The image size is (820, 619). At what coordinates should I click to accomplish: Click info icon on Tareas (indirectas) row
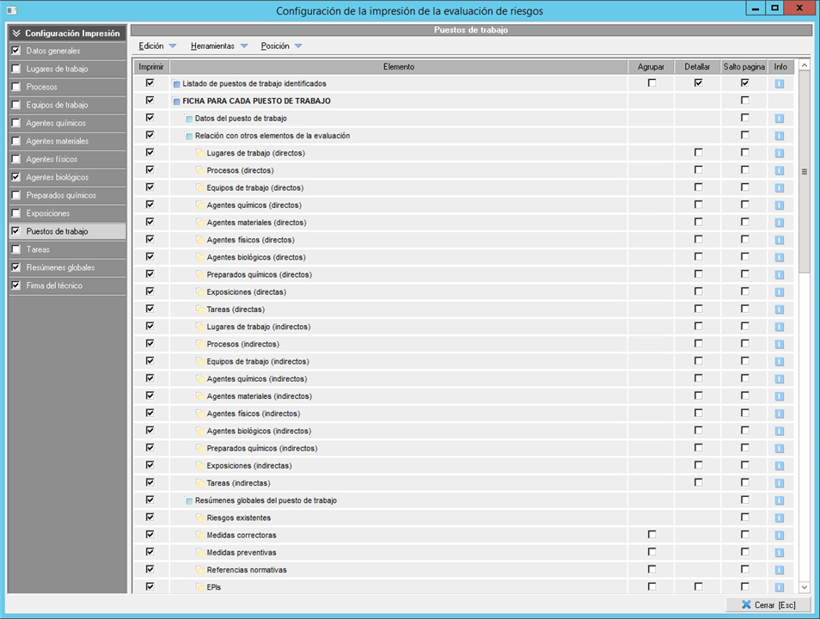click(x=780, y=483)
